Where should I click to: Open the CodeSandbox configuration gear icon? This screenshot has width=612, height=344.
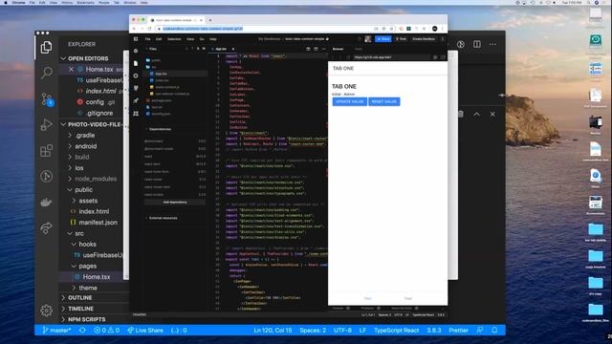click(x=136, y=75)
